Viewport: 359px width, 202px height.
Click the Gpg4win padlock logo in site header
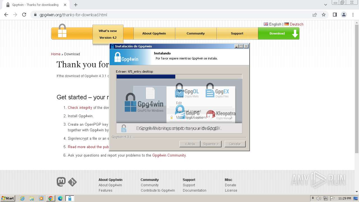click(62, 31)
